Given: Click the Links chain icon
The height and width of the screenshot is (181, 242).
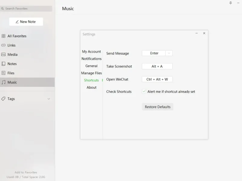Looking at the screenshot, I should (3, 45).
